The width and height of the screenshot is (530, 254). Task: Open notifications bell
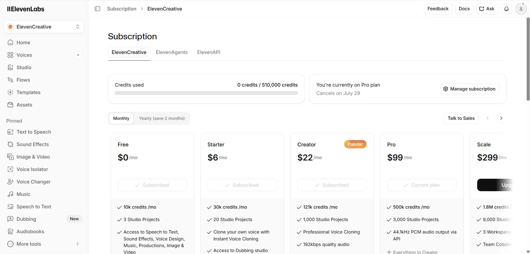tap(506, 9)
